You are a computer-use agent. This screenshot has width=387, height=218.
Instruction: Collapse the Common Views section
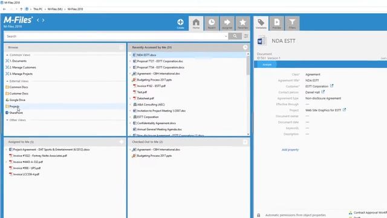tap(7, 55)
